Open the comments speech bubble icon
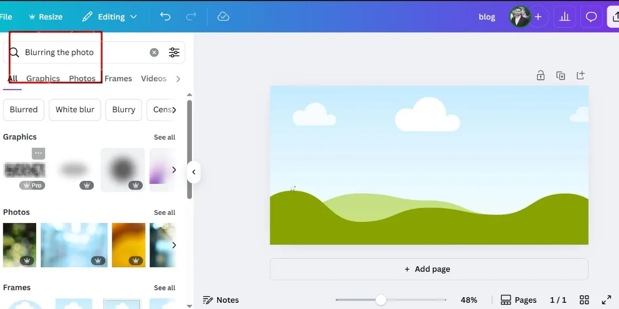The width and height of the screenshot is (619, 309). coord(592,17)
